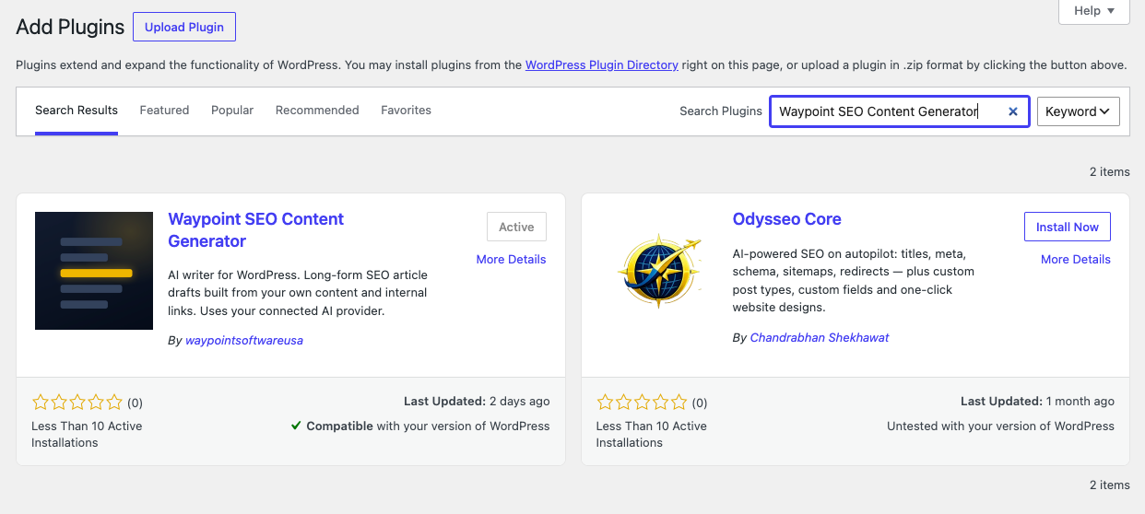Screen dimensions: 1145x514
Task: Click the Odysseo Core star rating
Action: coord(642,403)
